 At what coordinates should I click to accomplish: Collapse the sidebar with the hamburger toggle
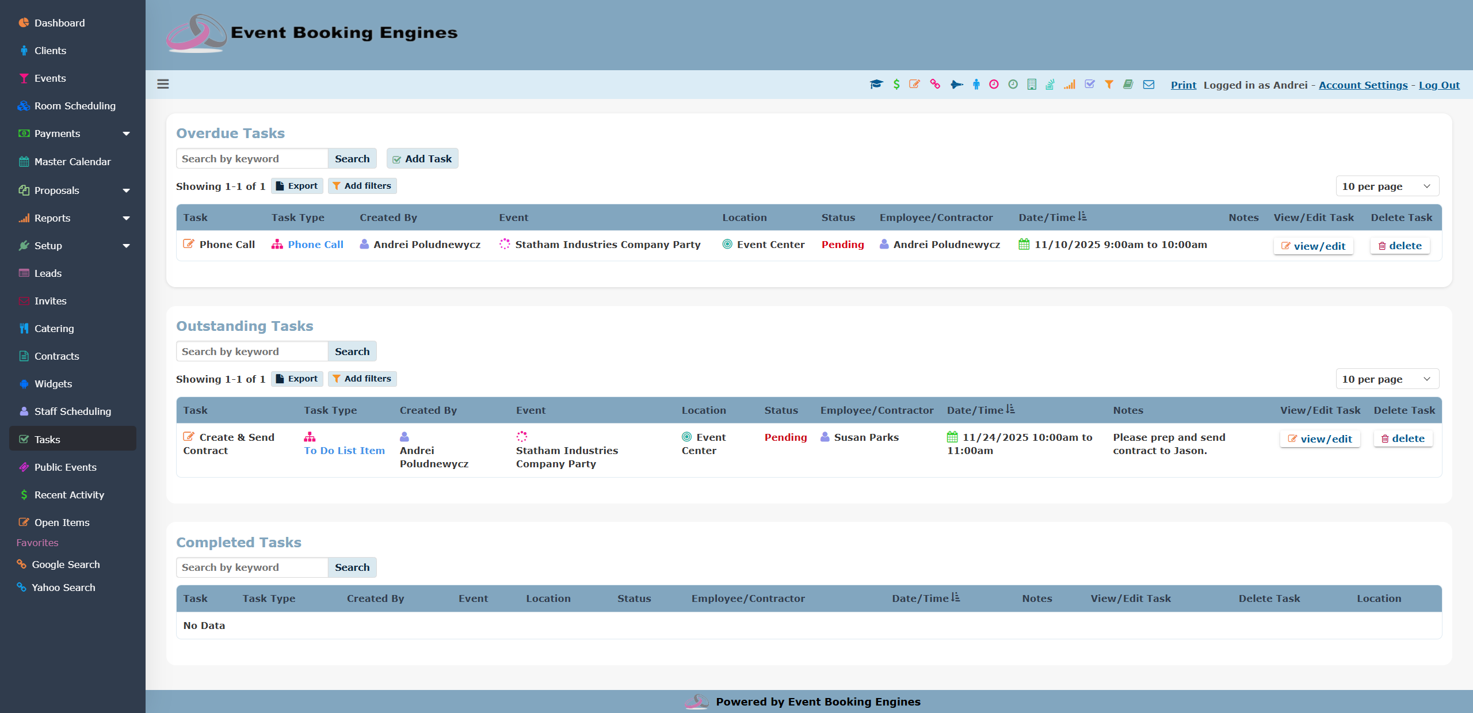pyautogui.click(x=163, y=84)
